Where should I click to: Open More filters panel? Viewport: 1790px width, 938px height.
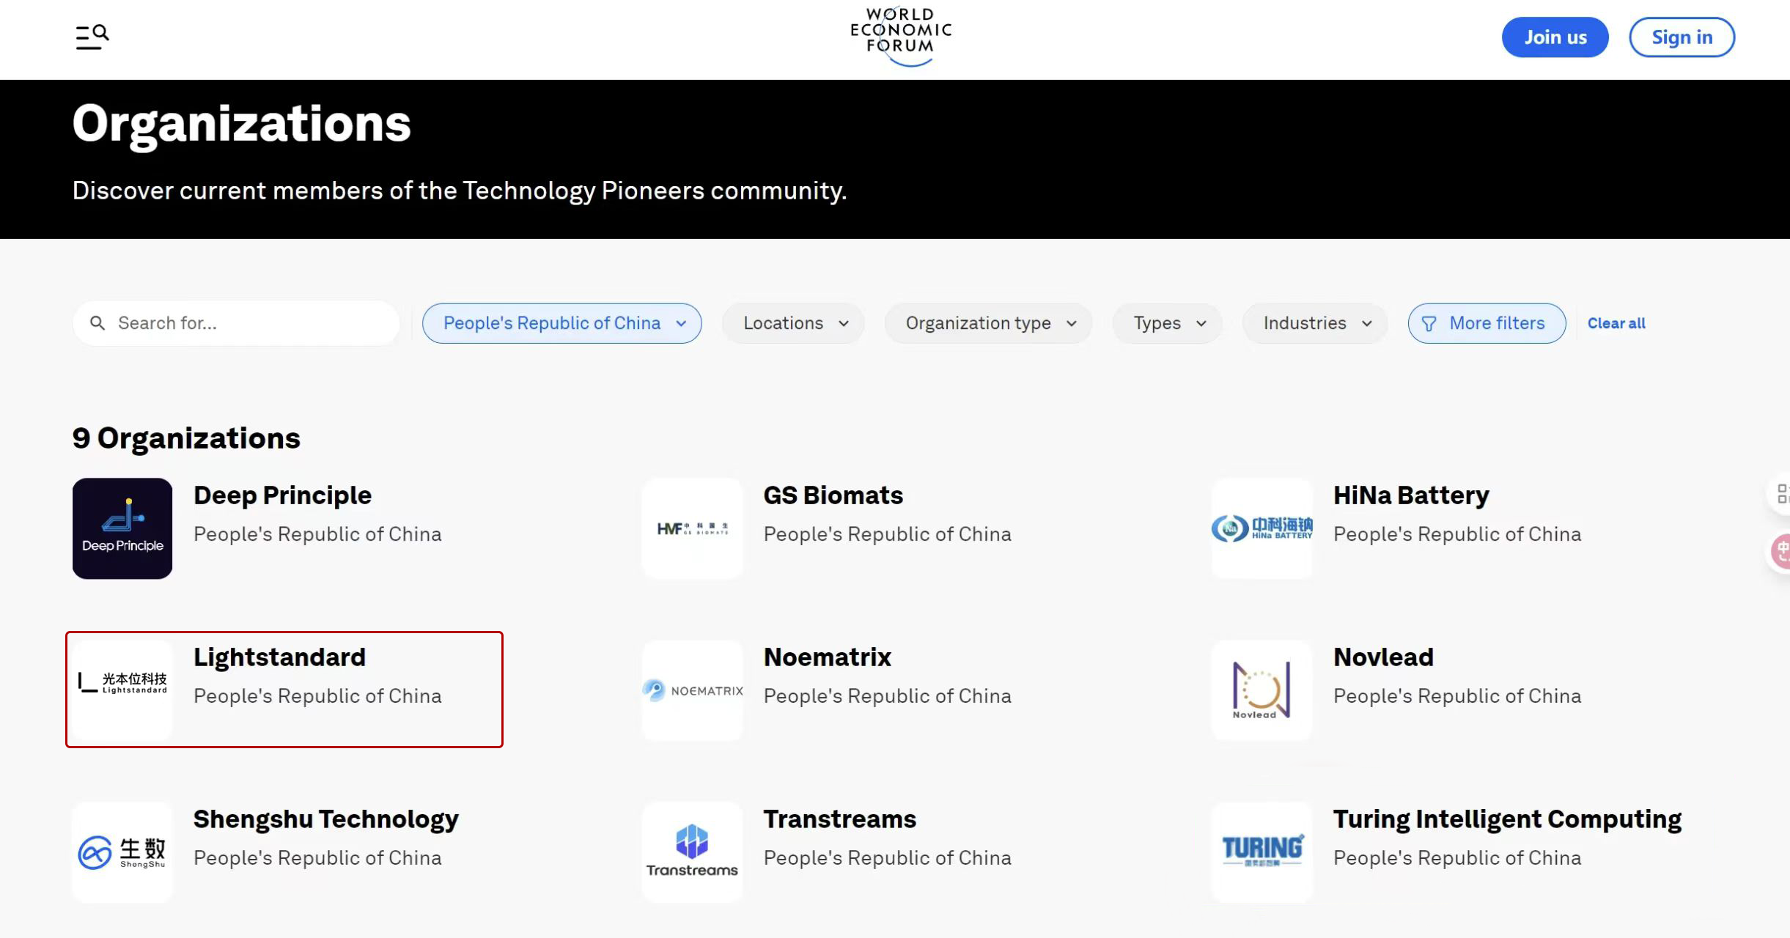click(x=1487, y=323)
